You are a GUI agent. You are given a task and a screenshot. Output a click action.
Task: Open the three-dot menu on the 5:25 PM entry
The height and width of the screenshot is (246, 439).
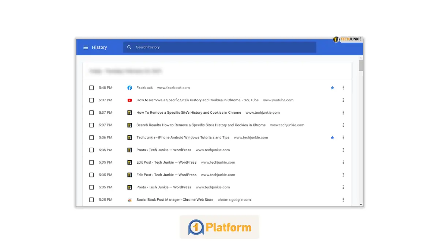point(343,199)
